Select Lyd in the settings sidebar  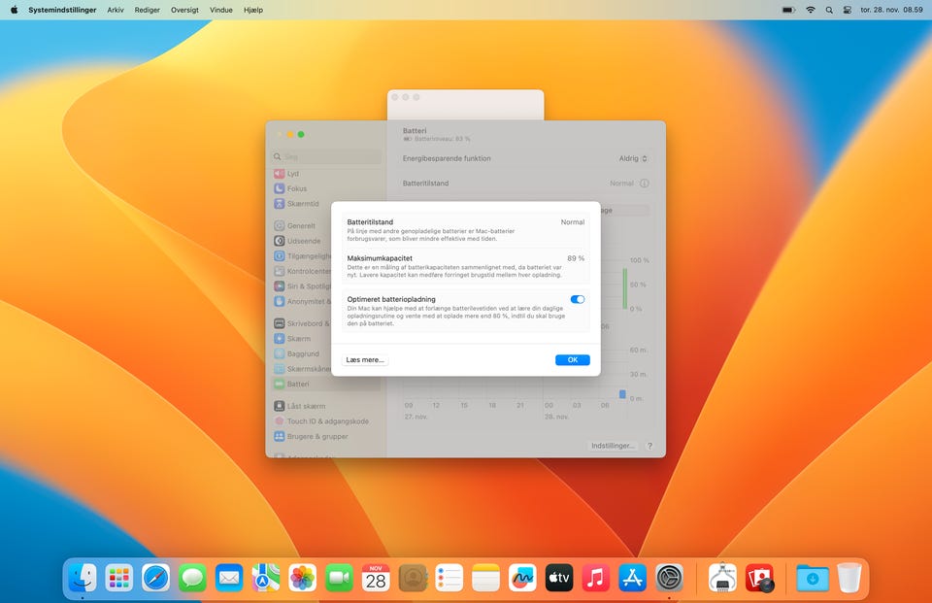tap(292, 174)
